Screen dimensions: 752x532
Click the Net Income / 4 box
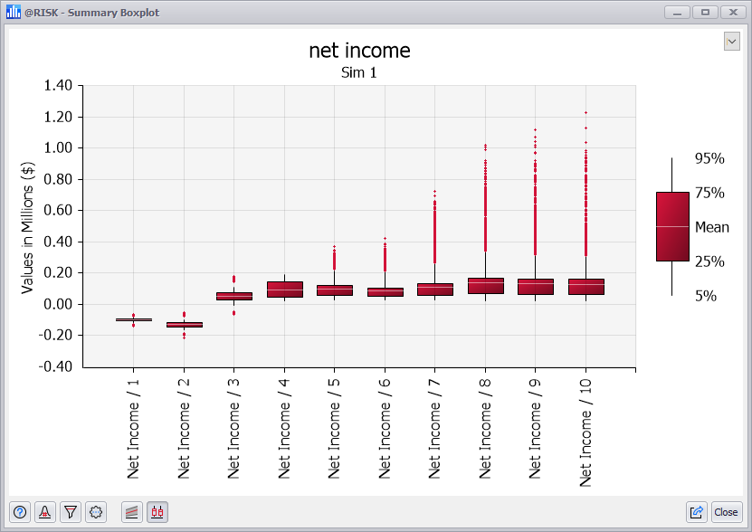(x=284, y=290)
